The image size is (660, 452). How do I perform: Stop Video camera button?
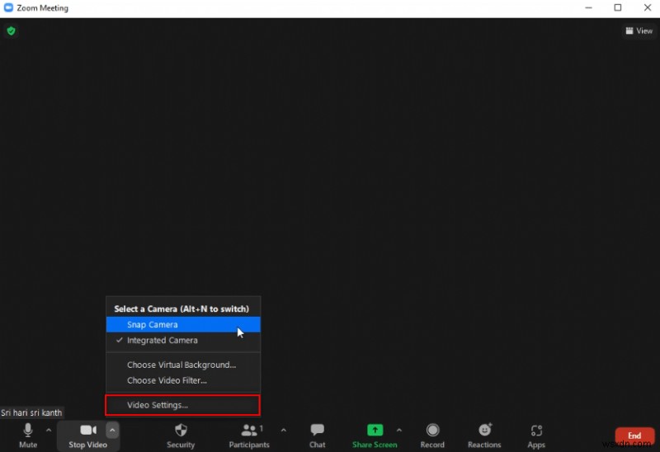click(88, 436)
